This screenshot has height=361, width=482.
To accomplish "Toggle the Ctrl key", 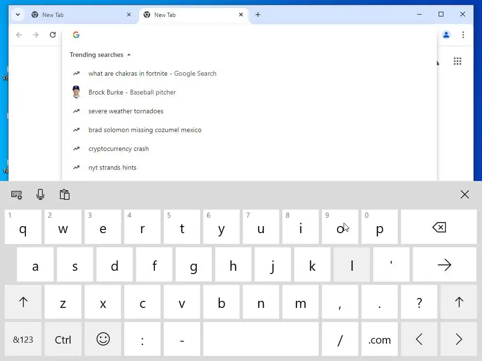I will (x=63, y=339).
